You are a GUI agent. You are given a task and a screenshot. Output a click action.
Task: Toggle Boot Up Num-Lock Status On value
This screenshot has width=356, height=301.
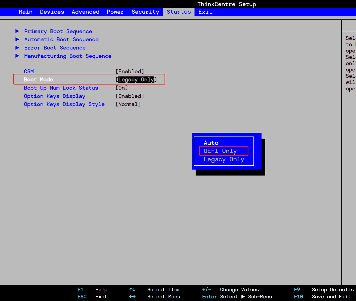tap(121, 88)
